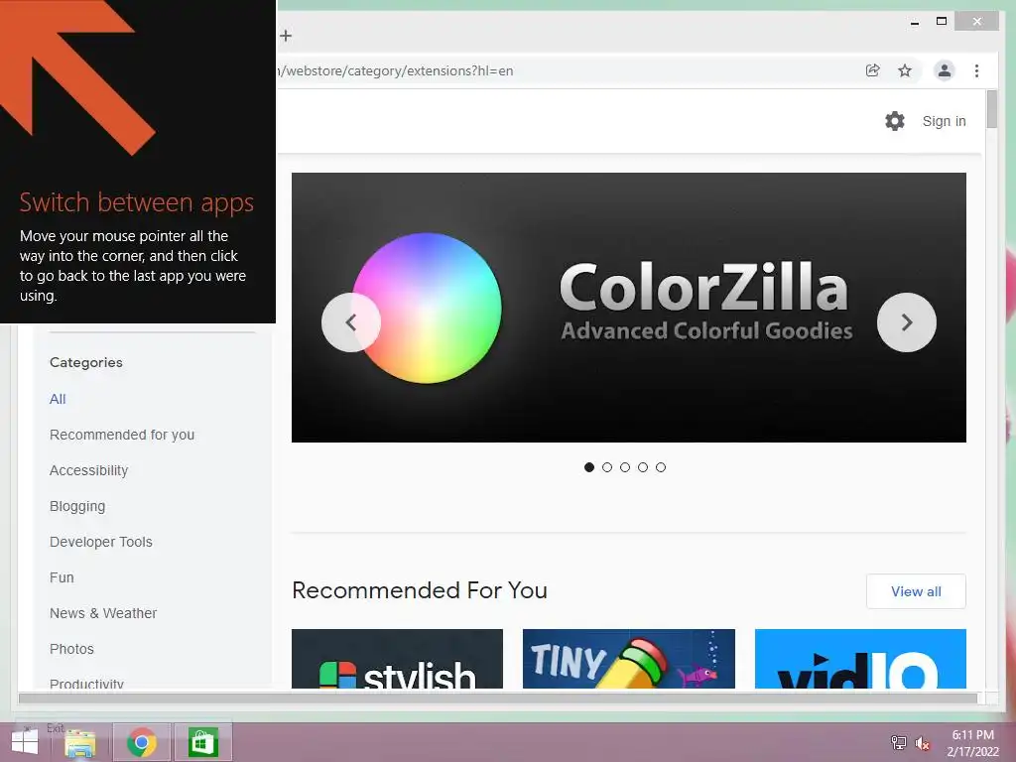Open the ColorZilla banner
This screenshot has width=1016, height=762.
click(x=628, y=308)
